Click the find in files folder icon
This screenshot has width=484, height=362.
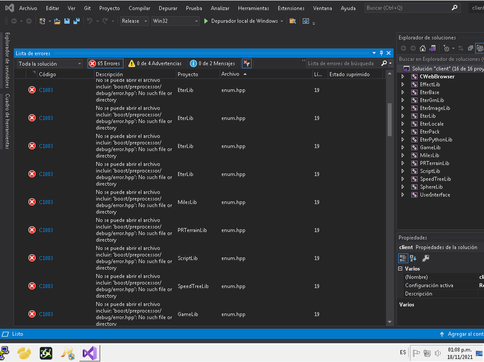point(293,21)
